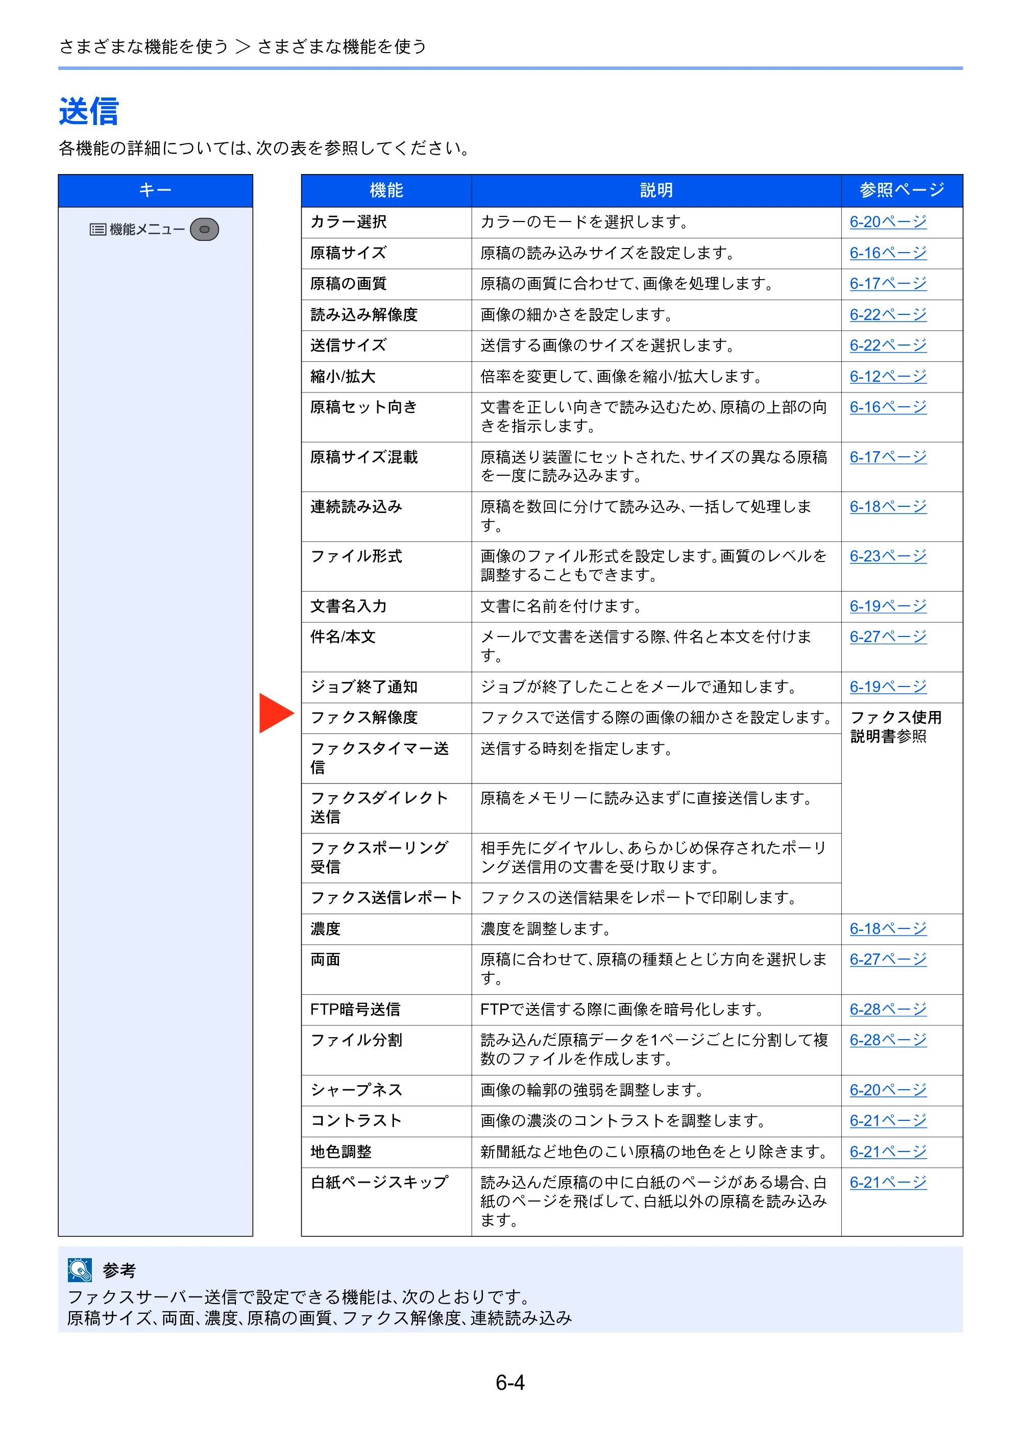Select the 濃度 function cell
The height and width of the screenshot is (1445, 1021).
pos(386,929)
